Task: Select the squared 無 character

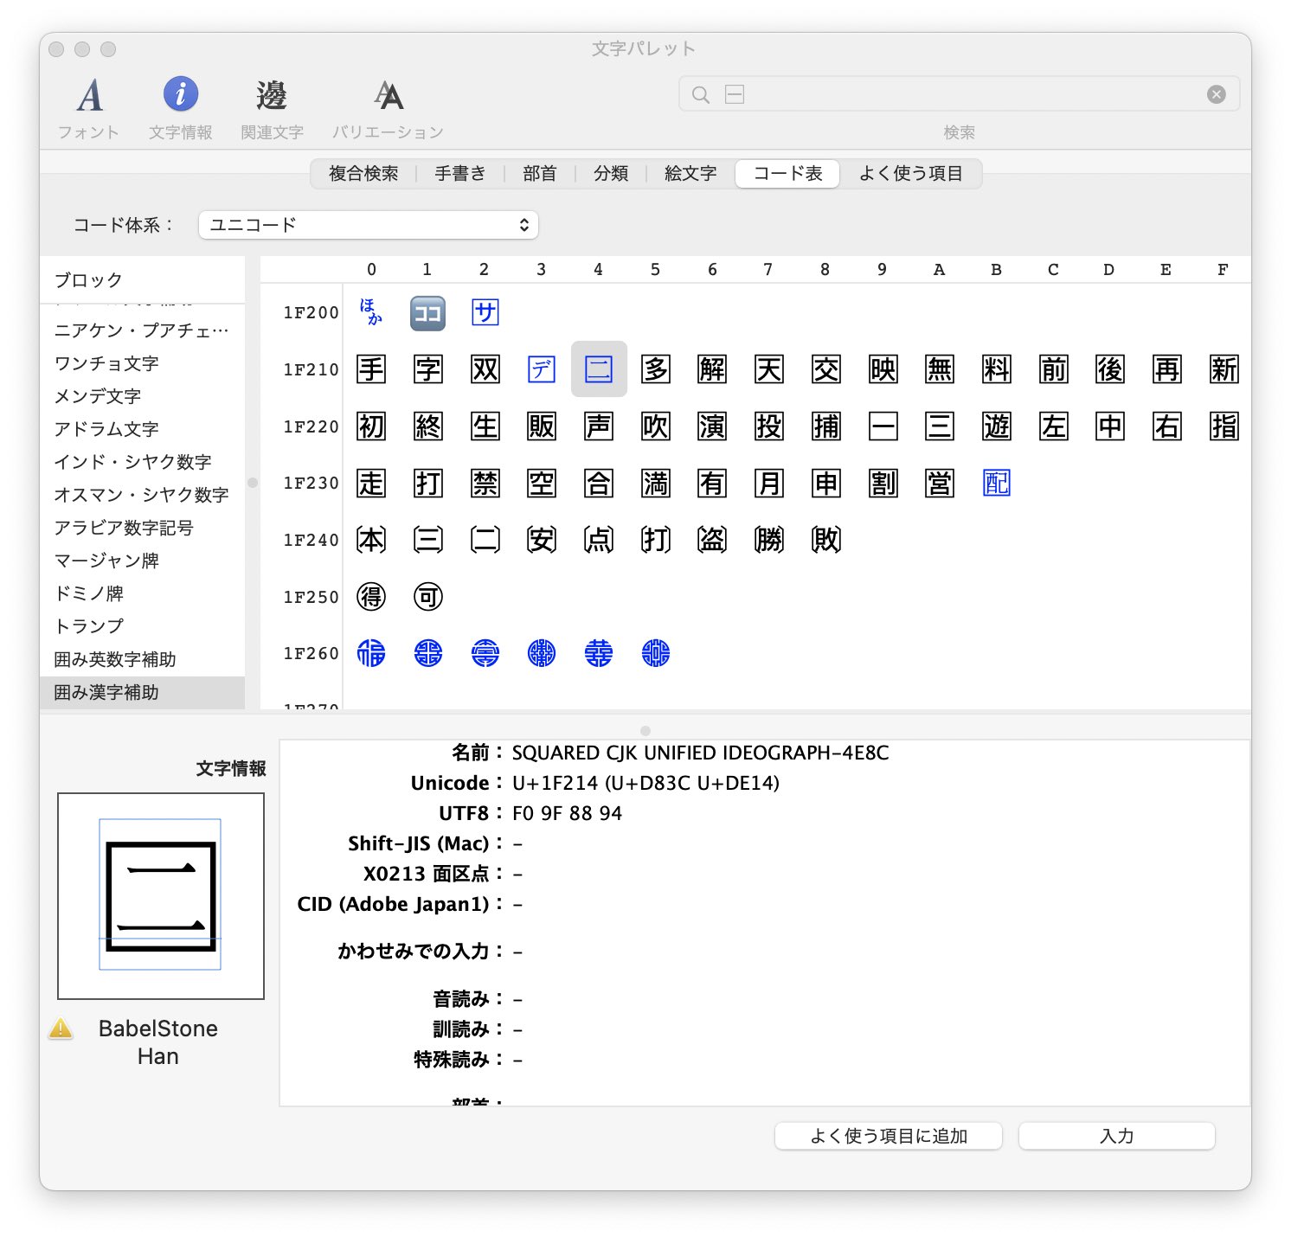Action: click(939, 369)
